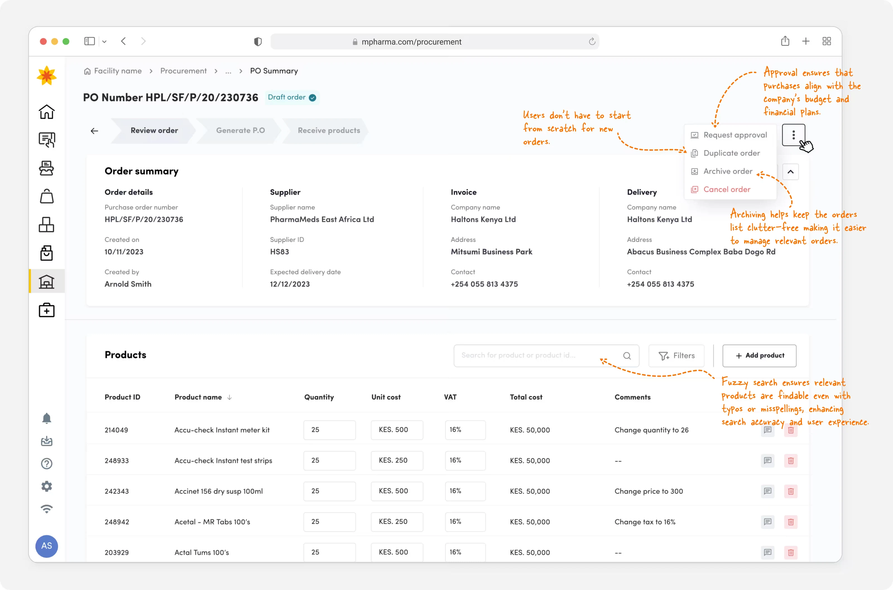The image size is (893, 590).
Task: Edit unit cost for Accu-check Instant test strips
Action: point(397,461)
